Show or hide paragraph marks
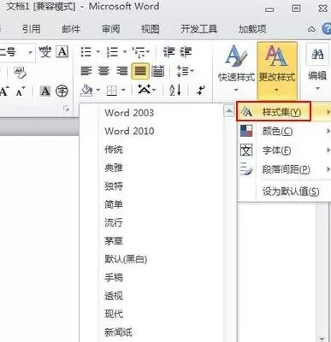 pyautogui.click(x=201, y=91)
